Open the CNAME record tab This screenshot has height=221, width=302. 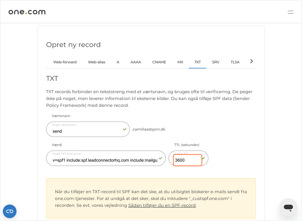tap(159, 62)
